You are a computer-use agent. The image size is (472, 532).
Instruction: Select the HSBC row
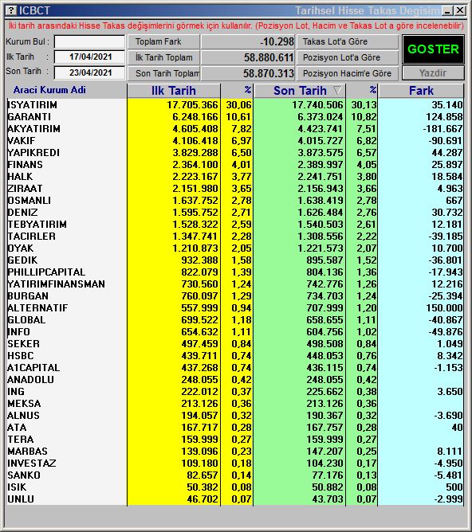pyautogui.click(x=235, y=355)
